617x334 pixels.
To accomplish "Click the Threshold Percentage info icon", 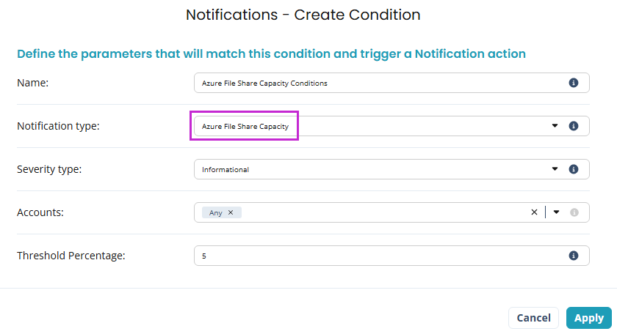I will pos(574,256).
